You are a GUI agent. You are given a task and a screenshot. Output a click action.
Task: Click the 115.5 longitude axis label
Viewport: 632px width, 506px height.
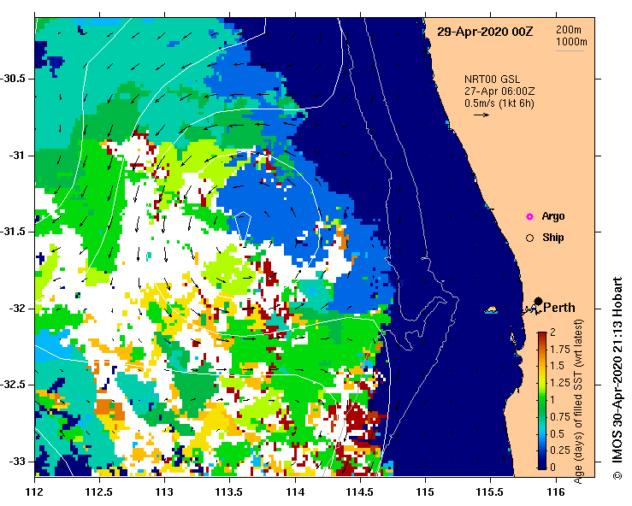[490, 492]
